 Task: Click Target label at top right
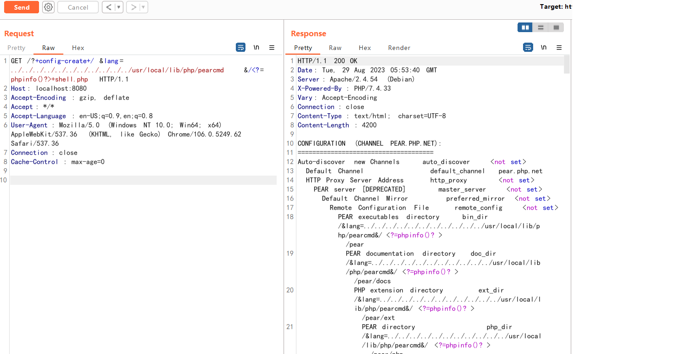point(556,6)
